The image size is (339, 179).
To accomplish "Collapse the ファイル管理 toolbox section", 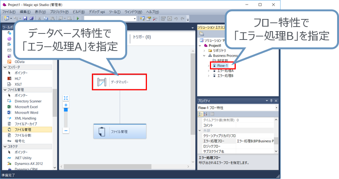I will (x=5, y=90).
